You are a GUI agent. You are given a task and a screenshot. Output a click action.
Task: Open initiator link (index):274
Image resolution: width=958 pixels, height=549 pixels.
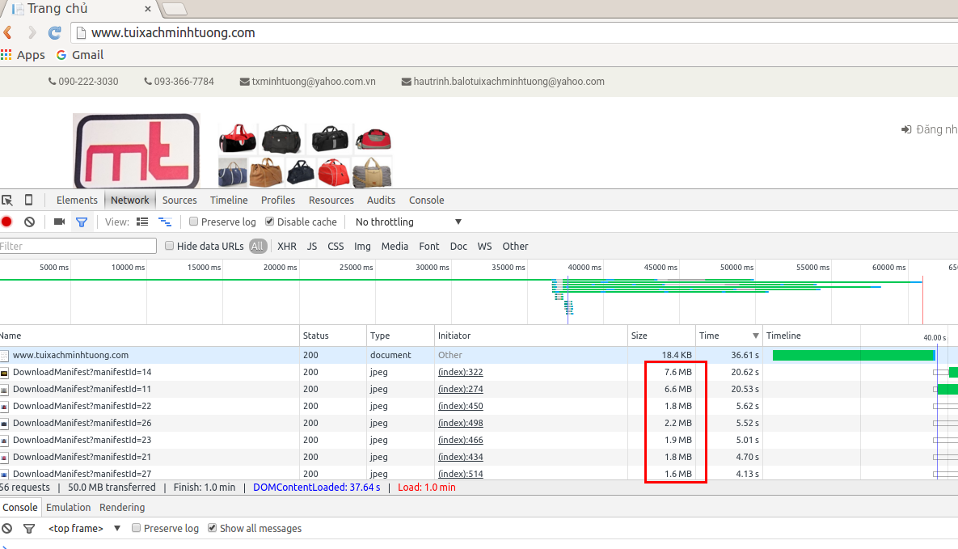461,390
